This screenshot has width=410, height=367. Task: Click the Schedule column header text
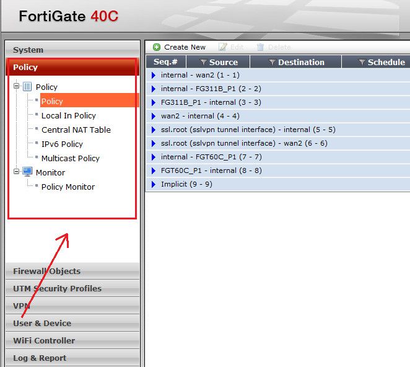coord(386,62)
